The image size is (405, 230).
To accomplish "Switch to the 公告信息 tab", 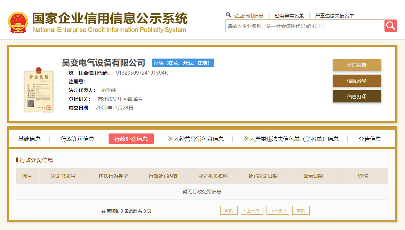I will [x=370, y=139].
